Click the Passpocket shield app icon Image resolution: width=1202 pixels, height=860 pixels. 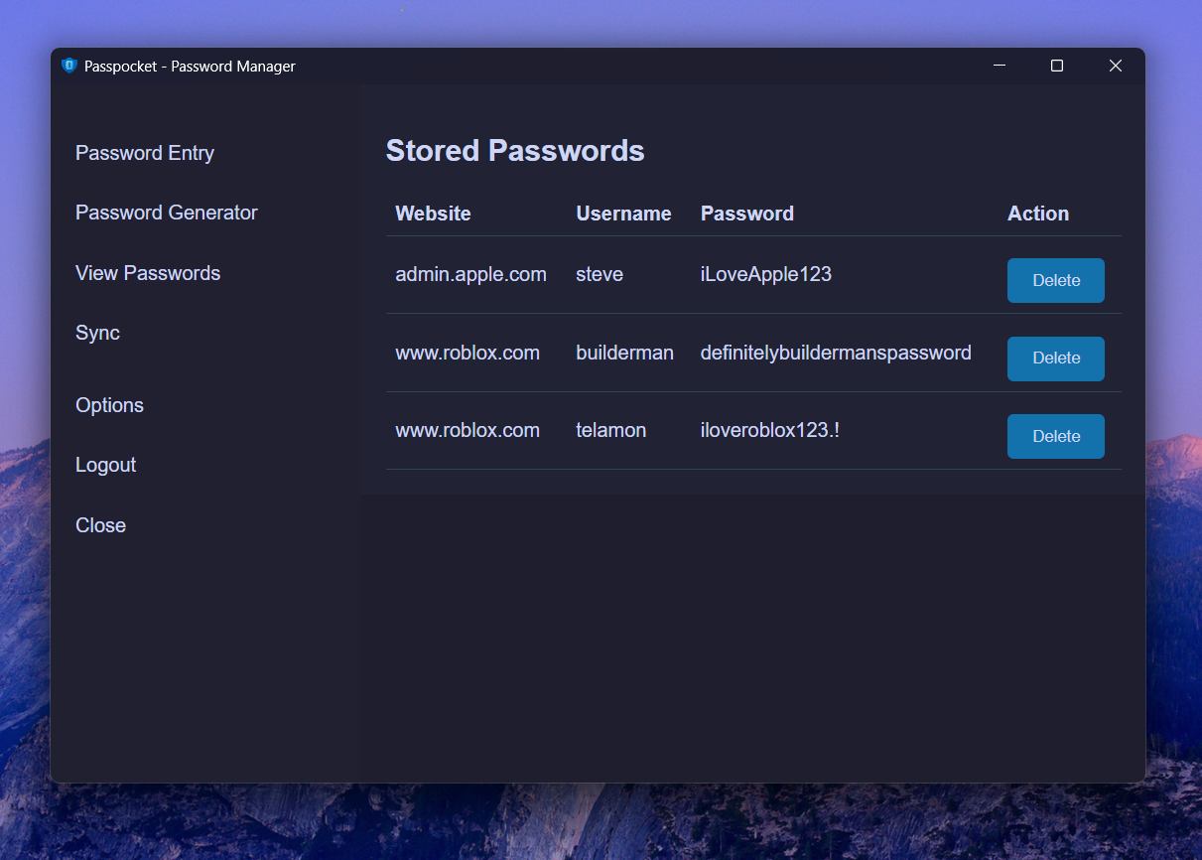(69, 66)
